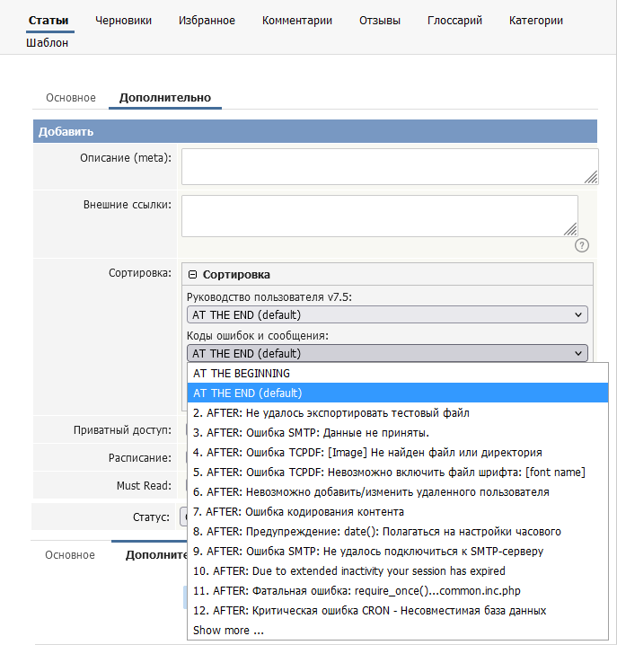Open the Категории tab
Screen dimensions: 617x645
(536, 20)
